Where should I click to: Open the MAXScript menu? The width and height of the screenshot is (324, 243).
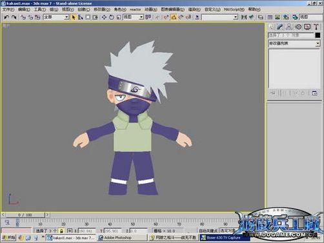234,10
